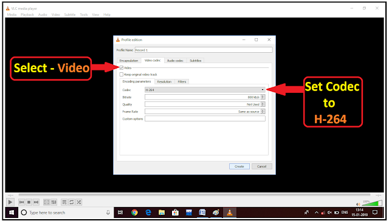Click the system volume tray icon
The height and width of the screenshot is (221, 389).
(329, 212)
